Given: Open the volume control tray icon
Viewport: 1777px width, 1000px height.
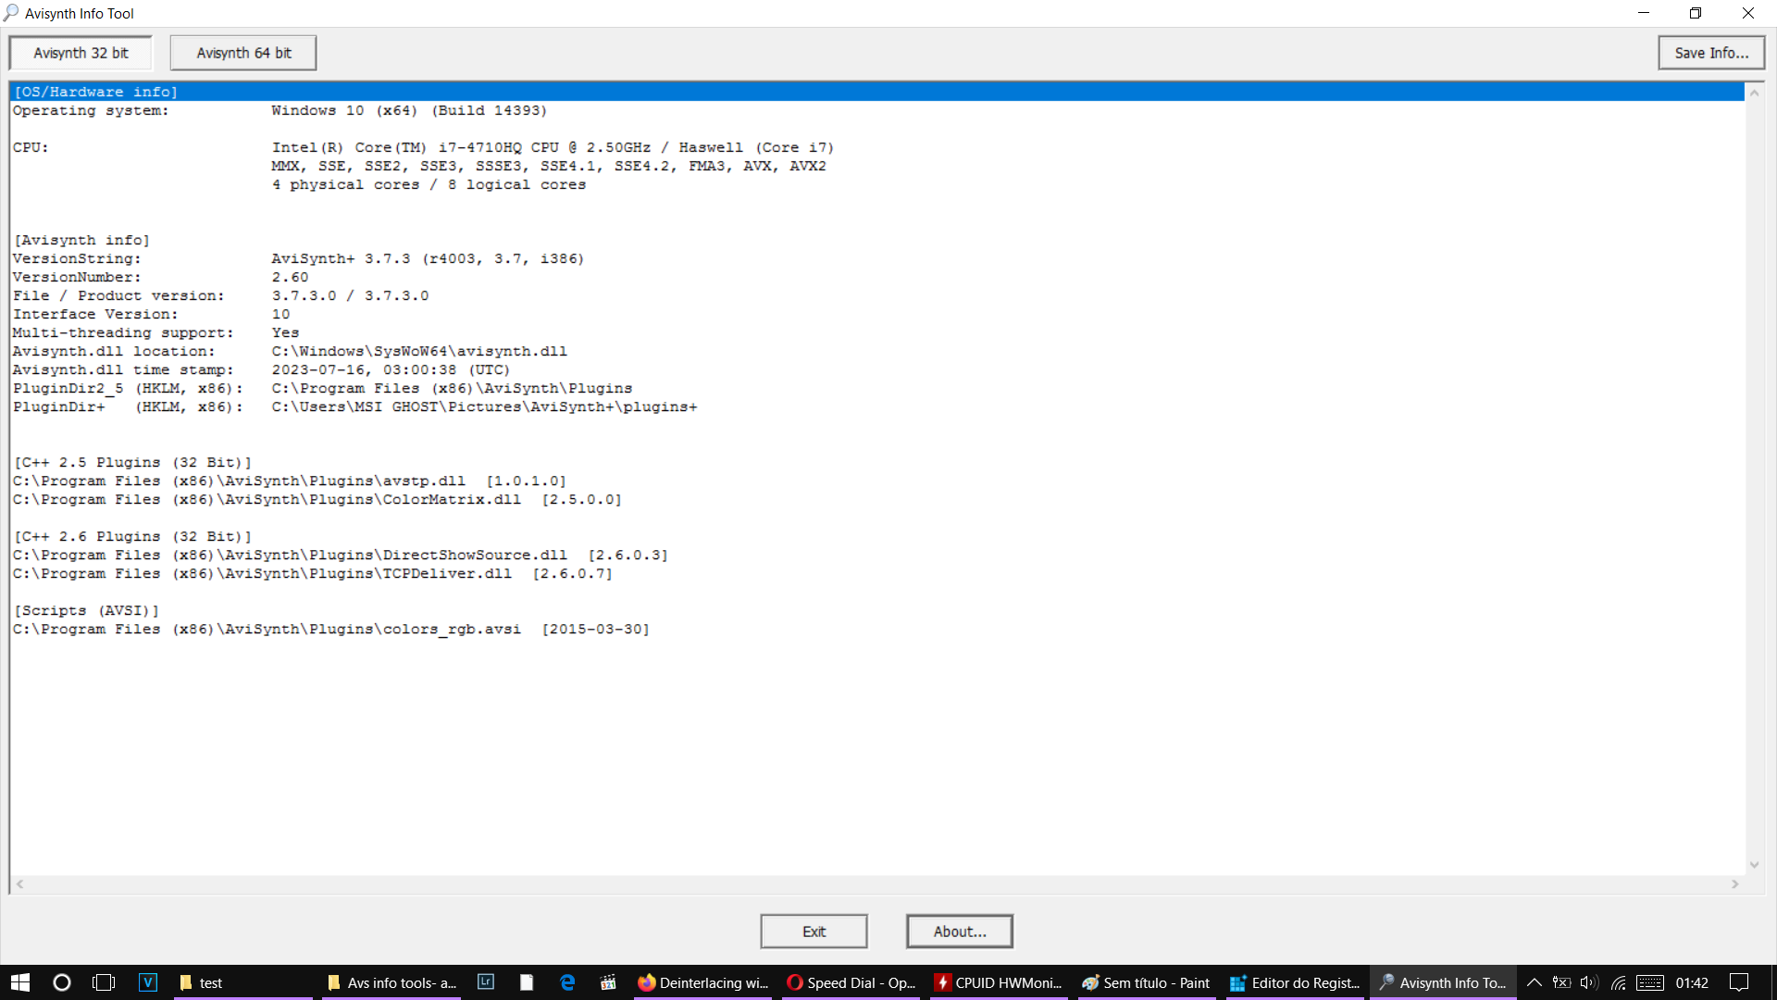Looking at the screenshot, I should 1589,982.
